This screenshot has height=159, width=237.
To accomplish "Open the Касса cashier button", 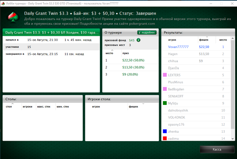I will tap(217, 149).
